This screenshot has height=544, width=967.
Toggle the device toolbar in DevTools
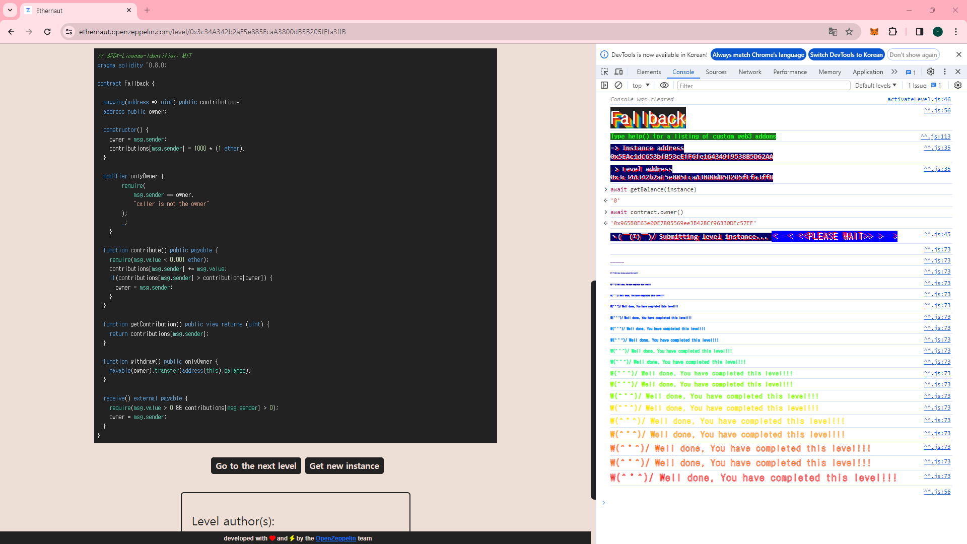tap(619, 72)
